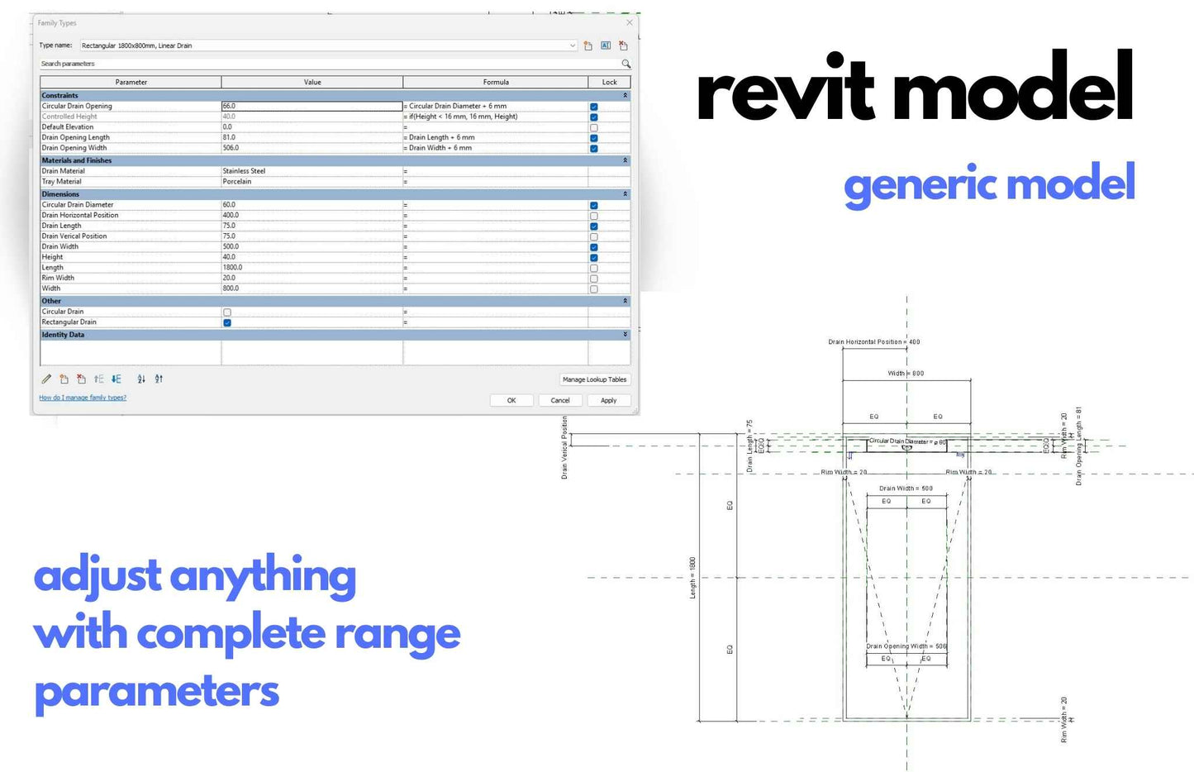The image size is (1194, 772).
Task: Collapse the Constraints section
Action: click(625, 96)
